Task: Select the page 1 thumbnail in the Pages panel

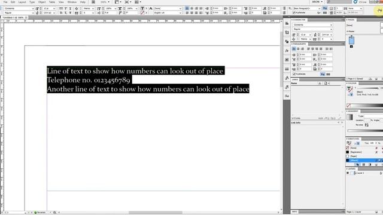Action: click(351, 41)
